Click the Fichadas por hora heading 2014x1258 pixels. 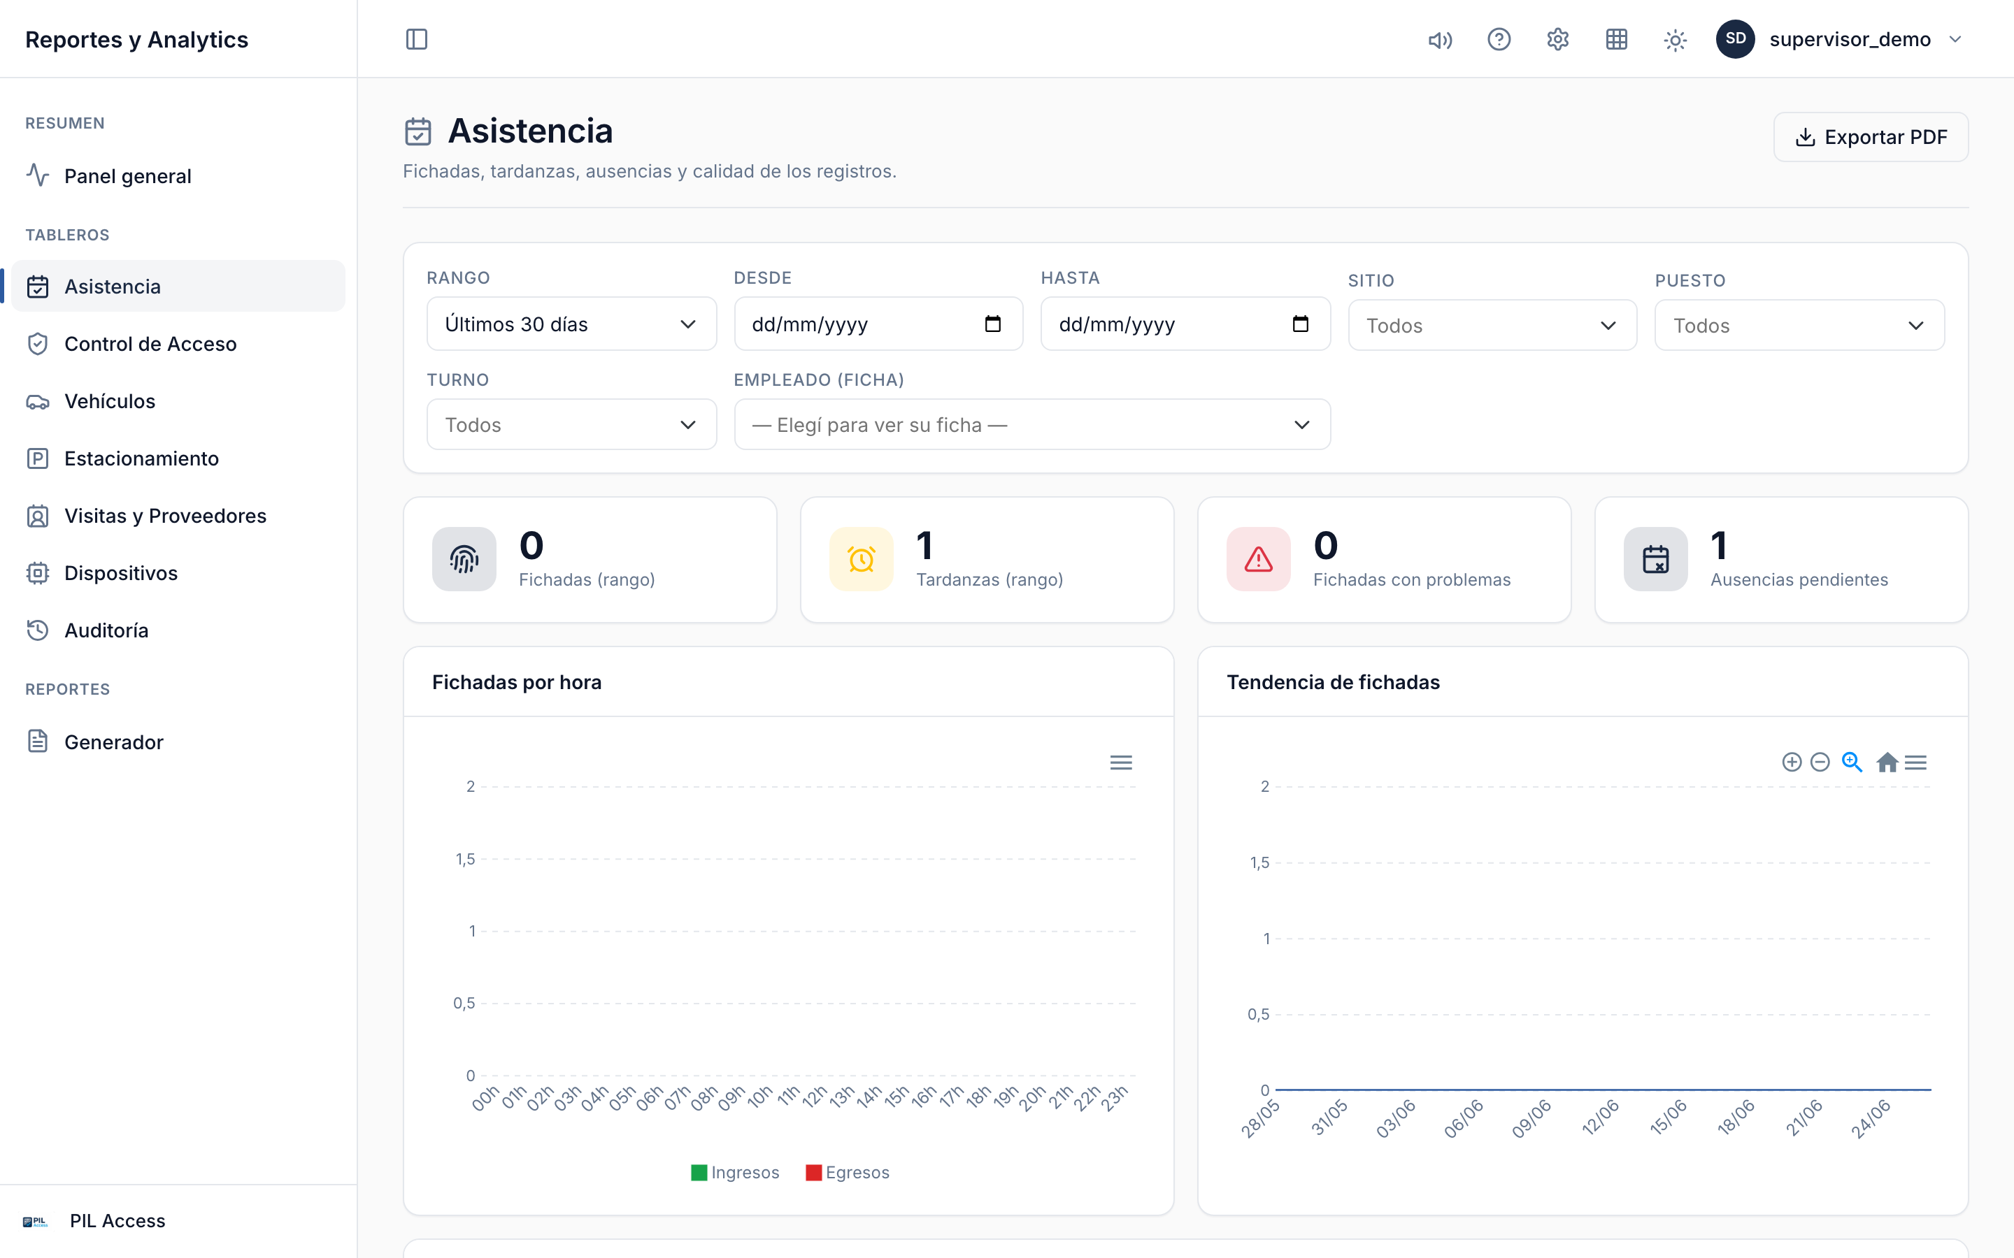tap(516, 682)
